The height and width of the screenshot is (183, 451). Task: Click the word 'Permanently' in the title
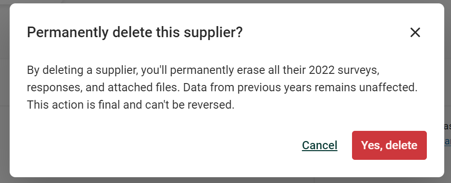[x=68, y=32]
